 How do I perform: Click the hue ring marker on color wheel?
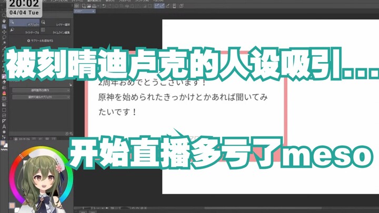point(21,156)
